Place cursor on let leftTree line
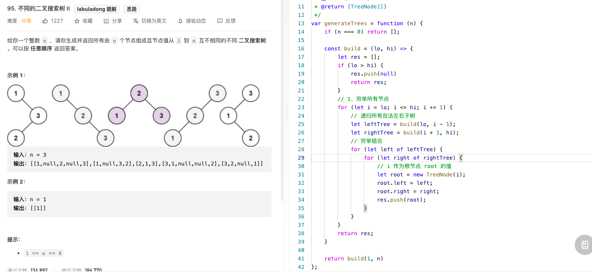This screenshot has width=592, height=273. click(403, 124)
